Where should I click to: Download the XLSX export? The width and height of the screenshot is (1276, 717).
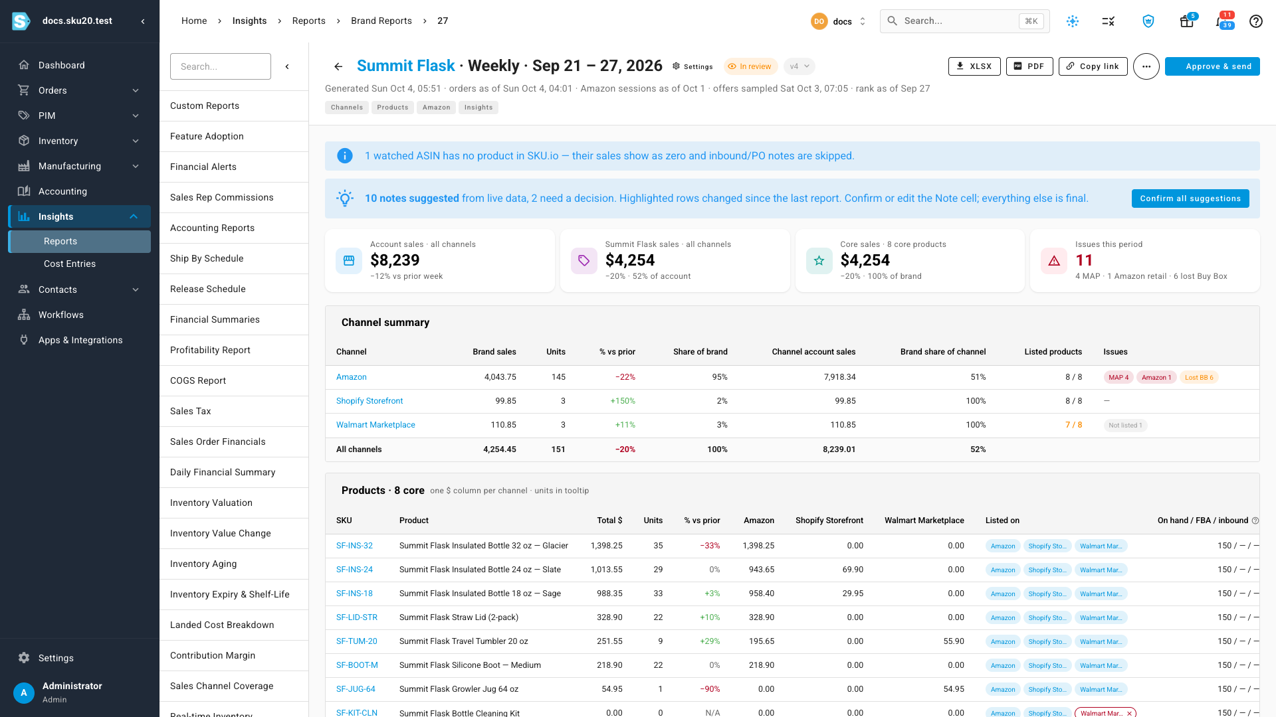click(x=974, y=66)
